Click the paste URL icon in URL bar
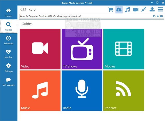The width and height of the screenshot is (165, 121). pos(154,16)
